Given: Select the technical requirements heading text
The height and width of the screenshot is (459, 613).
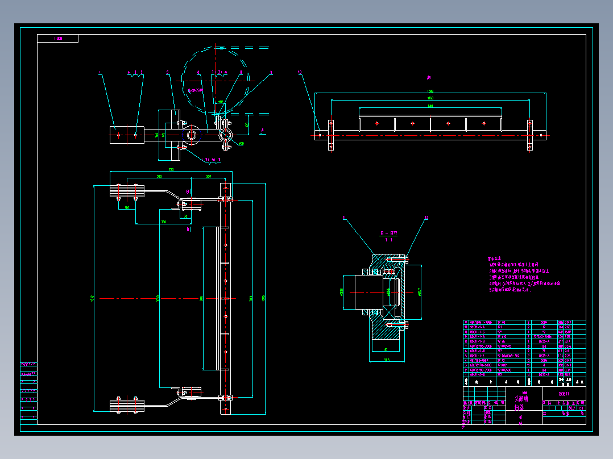Looking at the screenshot, I should click(x=494, y=258).
